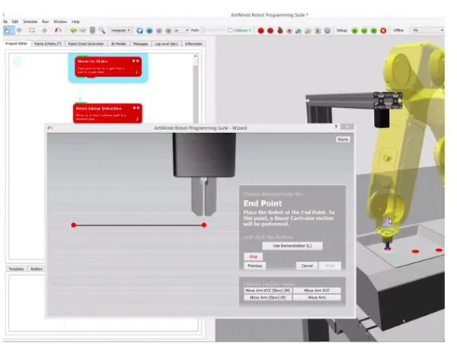The width and height of the screenshot is (457, 350).
Task: Click the Cancel button in wizard
Action: (x=307, y=266)
